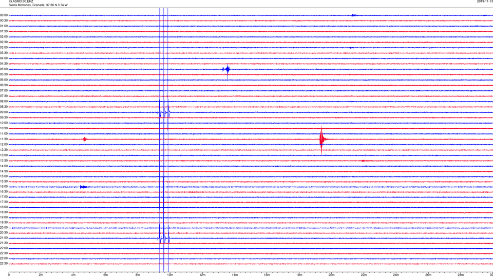This screenshot has width=493, height=277.
Task: Select the 11:30 row label
Action: point(4,139)
